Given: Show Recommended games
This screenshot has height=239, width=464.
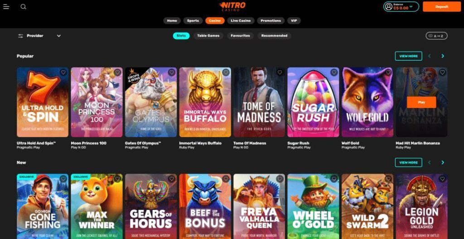Looking at the screenshot, I should [274, 36].
